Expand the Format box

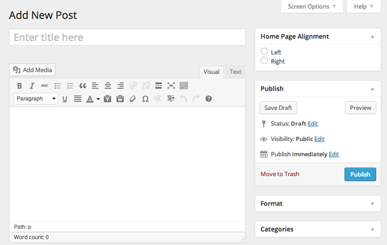click(x=372, y=204)
